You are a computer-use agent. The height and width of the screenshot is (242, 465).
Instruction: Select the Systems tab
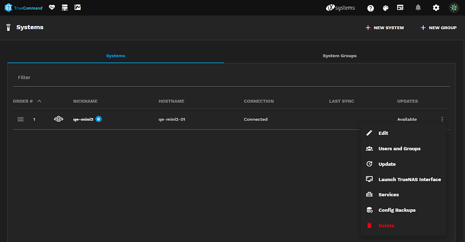[116, 56]
